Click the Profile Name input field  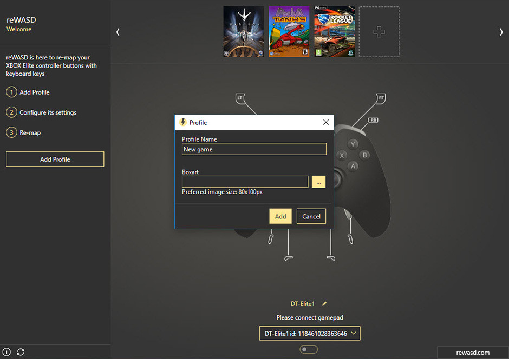254,149
